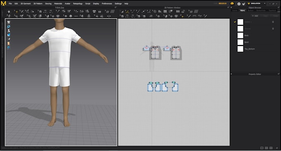Select the yellow Edit Curve Point tool in 2D toolbar

click(x=127, y=12)
